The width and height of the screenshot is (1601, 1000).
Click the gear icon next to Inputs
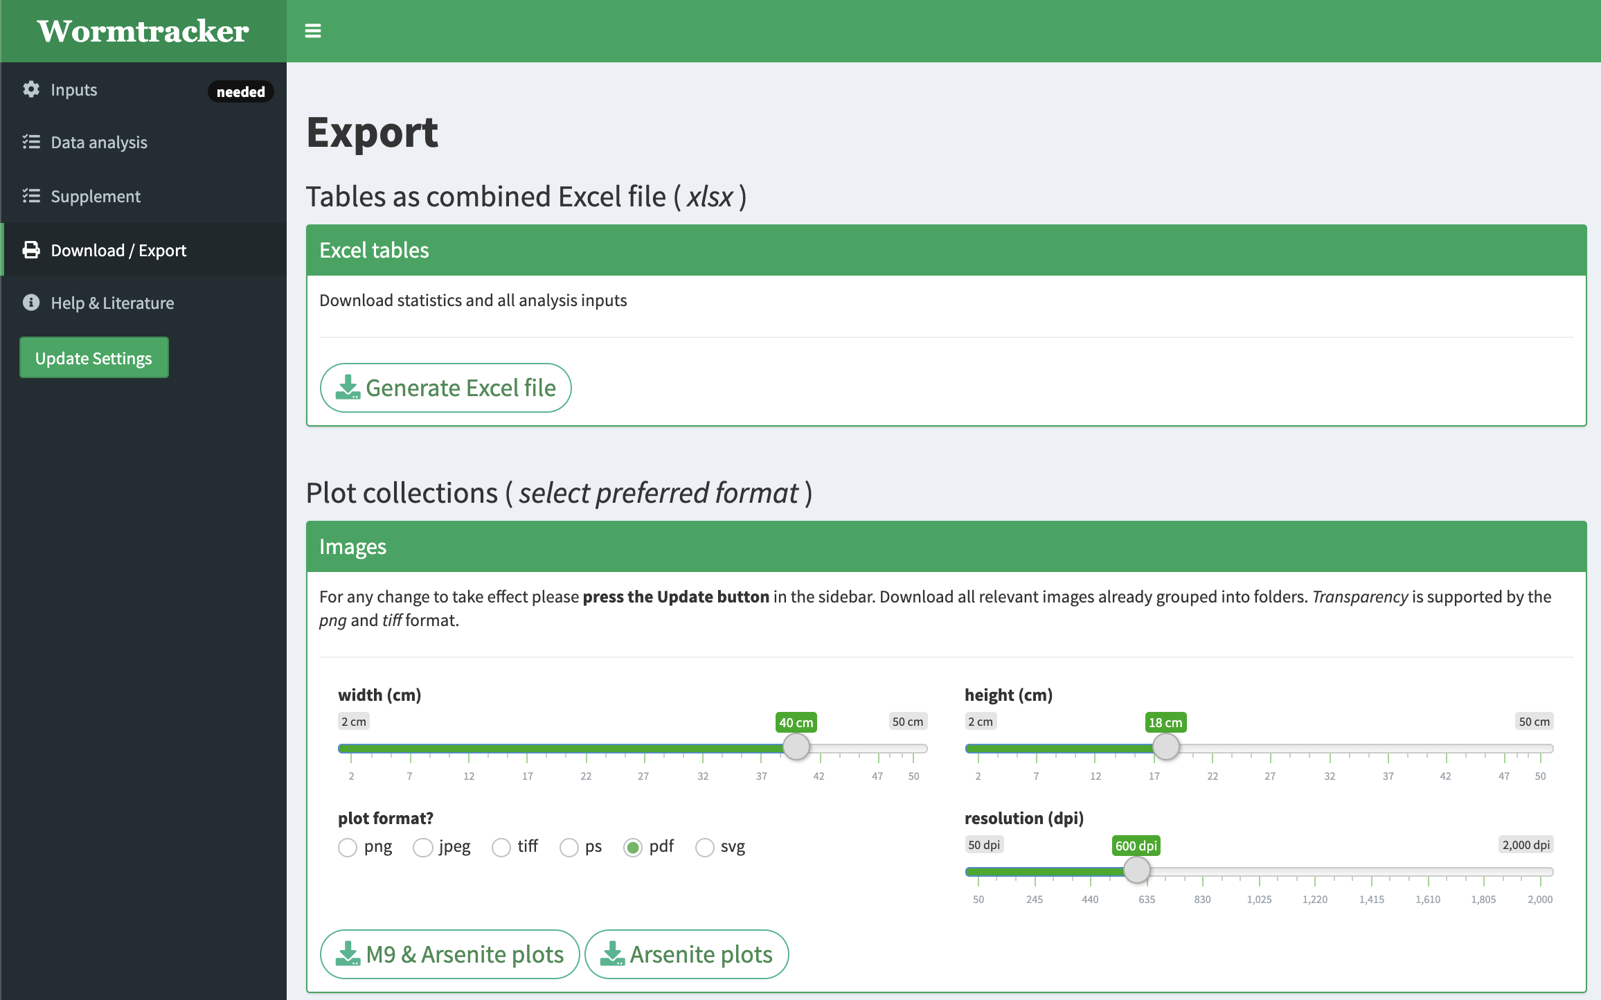31,89
